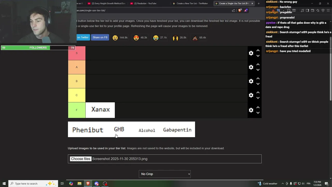332x187 pixels.
Task: Move the S tier row up
Action: 258,50
